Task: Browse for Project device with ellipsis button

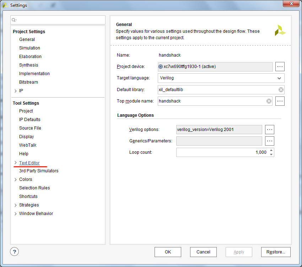Action: click(280, 67)
